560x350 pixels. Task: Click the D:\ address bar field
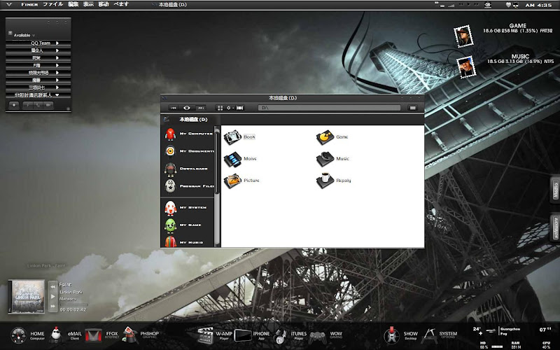coord(329,108)
